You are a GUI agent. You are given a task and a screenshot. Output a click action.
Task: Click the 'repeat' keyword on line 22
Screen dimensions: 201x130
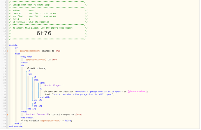(x=25, y=63)
